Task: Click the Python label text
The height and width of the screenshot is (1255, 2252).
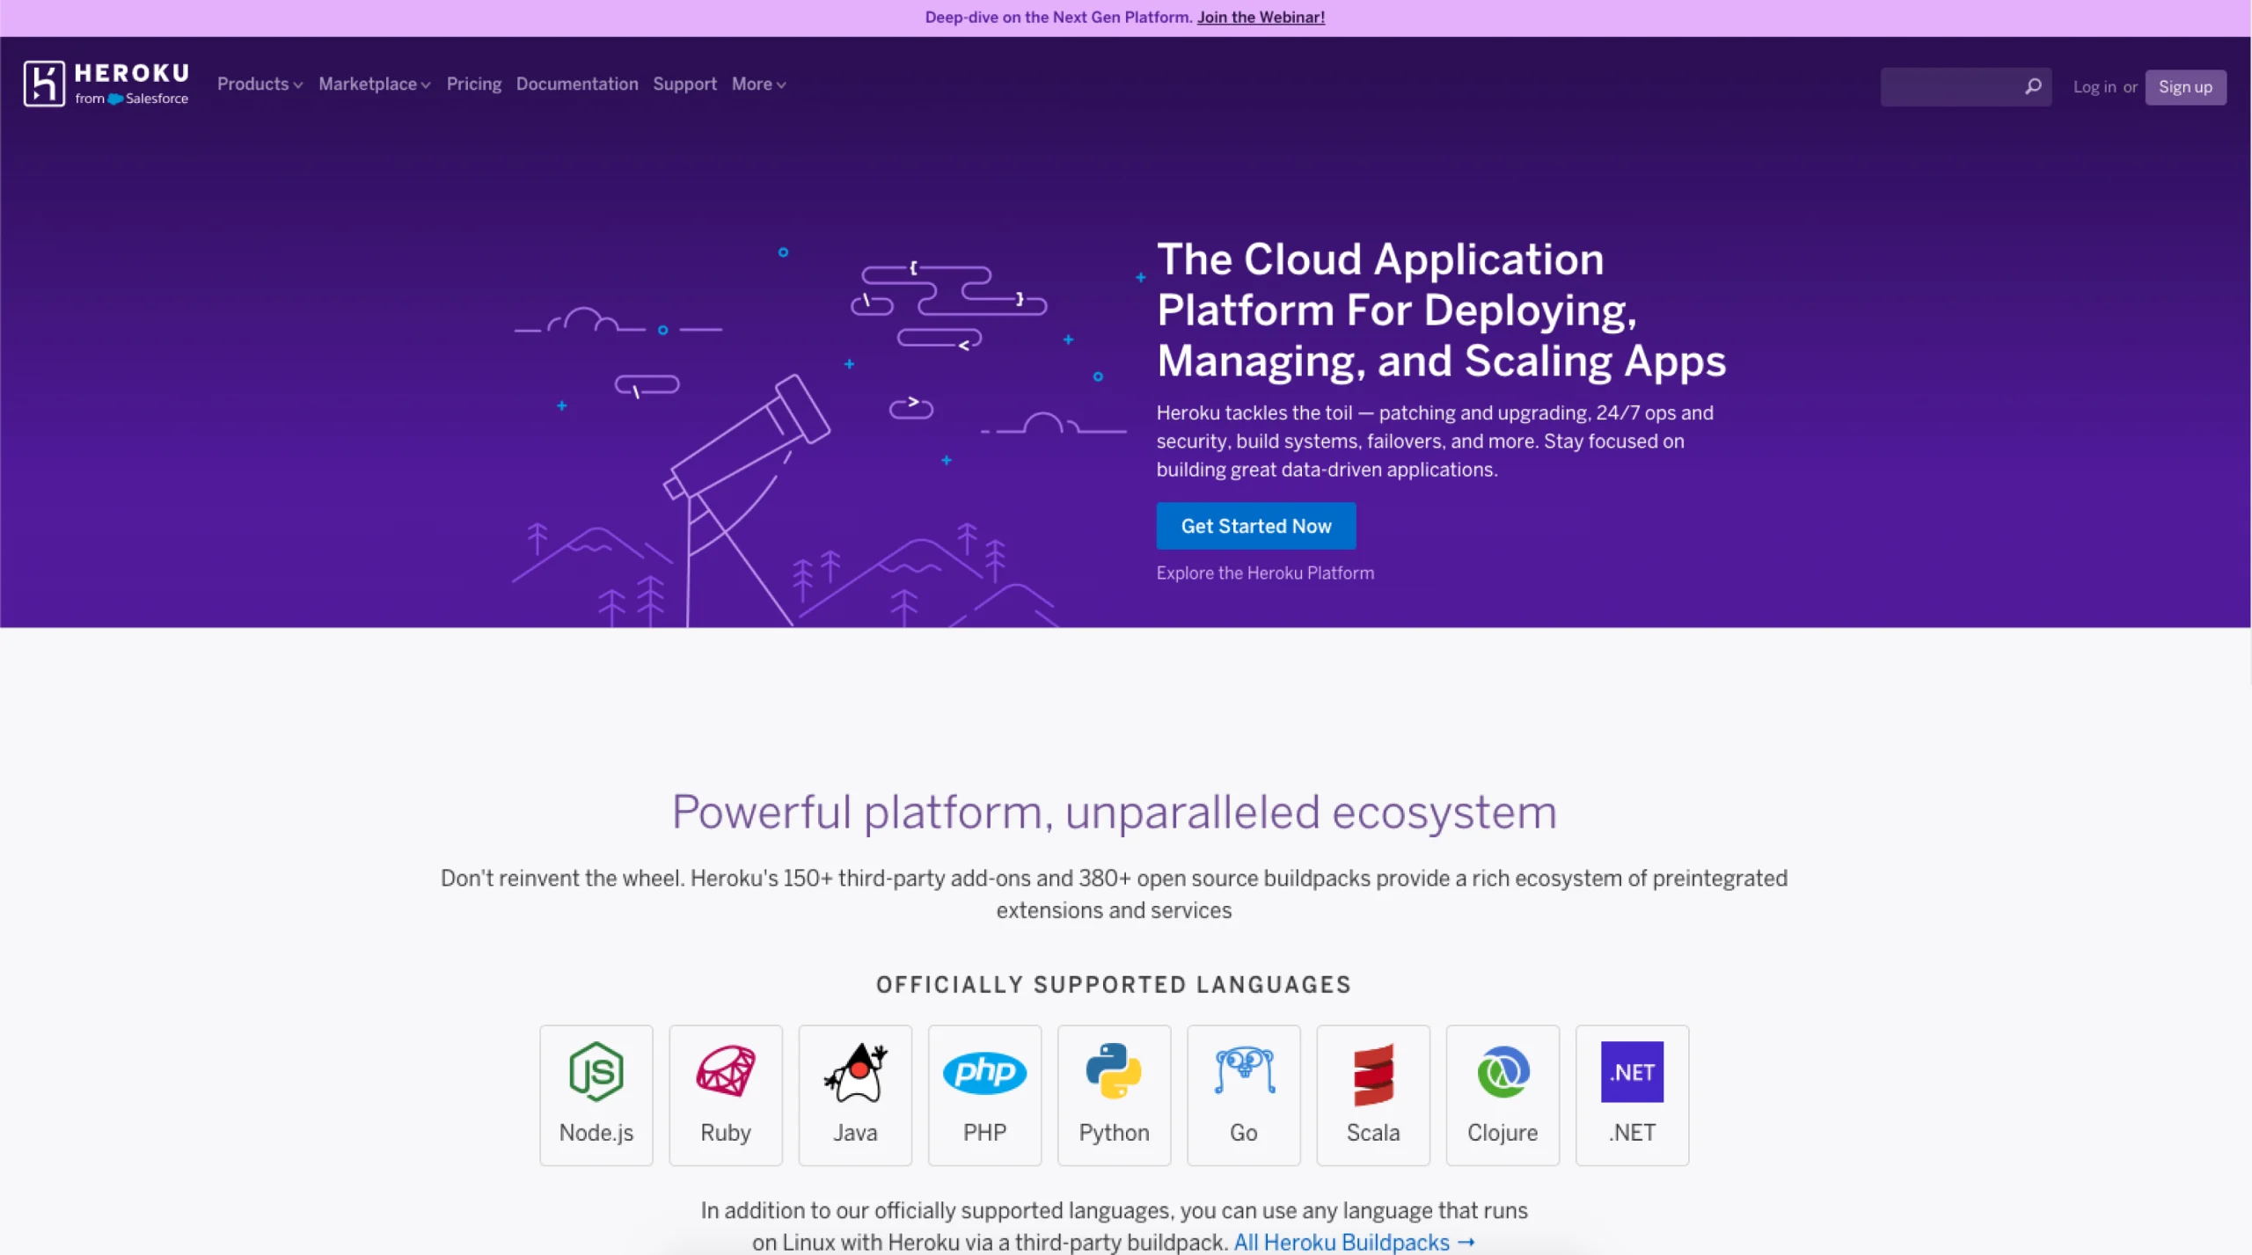Action: (x=1114, y=1133)
